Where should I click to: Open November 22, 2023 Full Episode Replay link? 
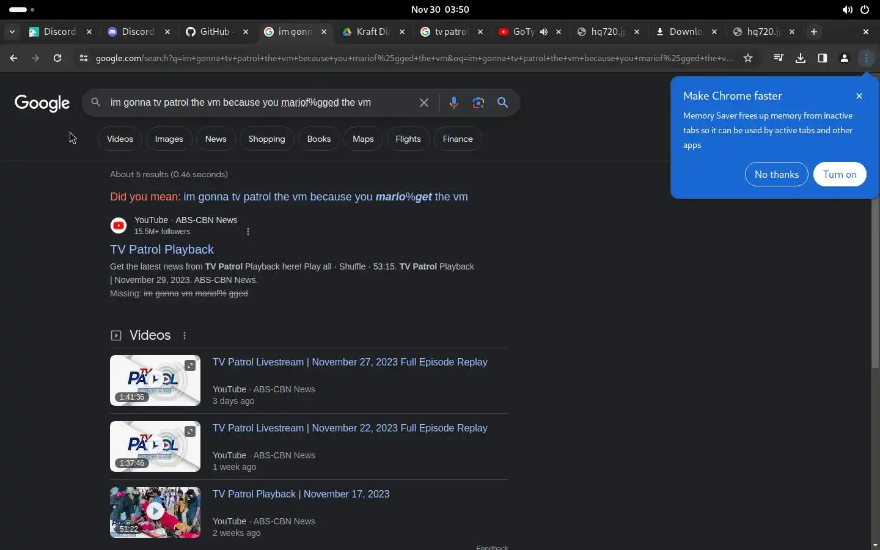click(350, 428)
